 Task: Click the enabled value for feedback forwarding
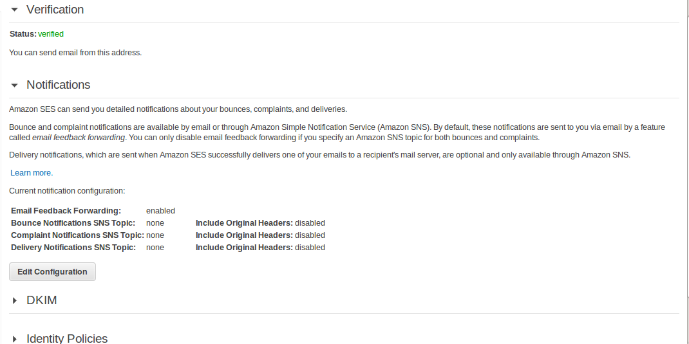[x=160, y=211]
